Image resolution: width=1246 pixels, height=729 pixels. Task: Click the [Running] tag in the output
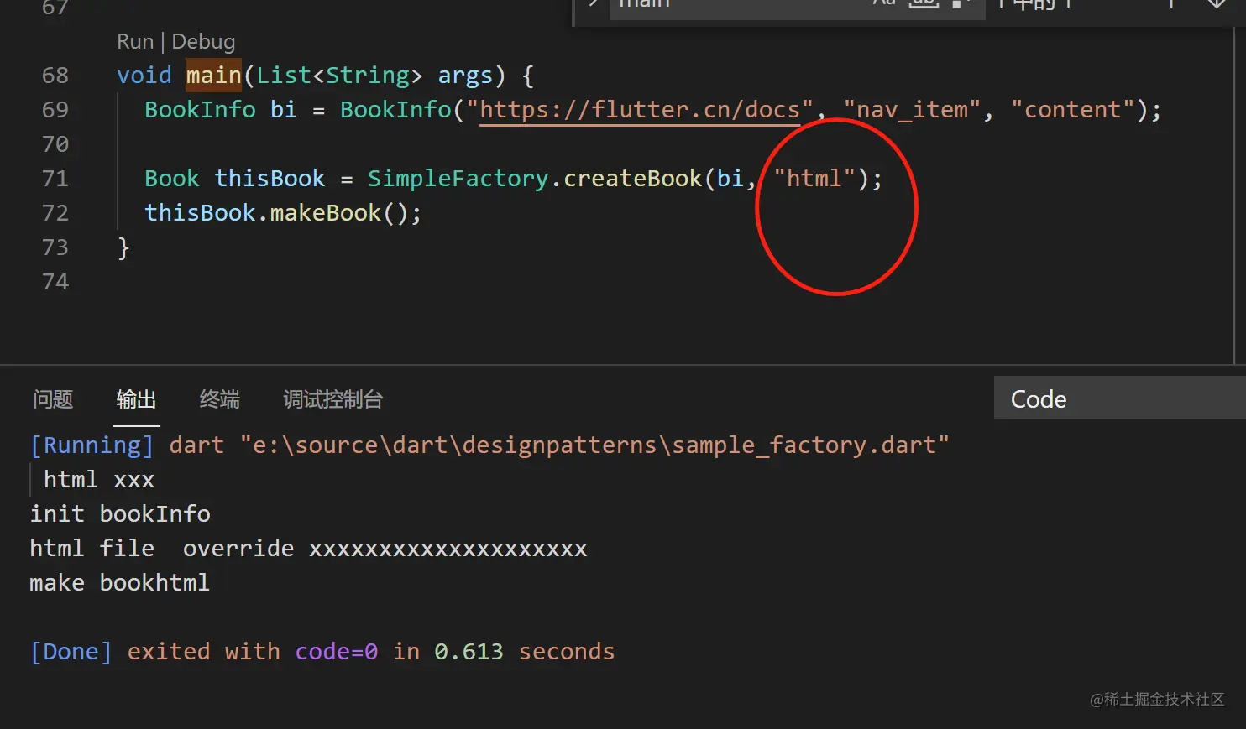tap(92, 445)
